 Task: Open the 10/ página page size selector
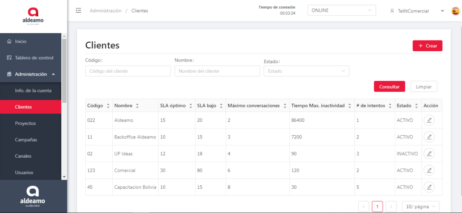[x=420, y=206]
